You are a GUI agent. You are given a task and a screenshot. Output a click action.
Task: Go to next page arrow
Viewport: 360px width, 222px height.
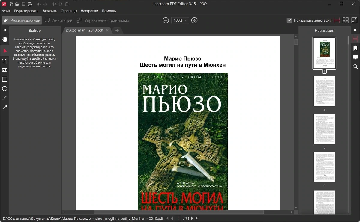[x=192, y=218]
